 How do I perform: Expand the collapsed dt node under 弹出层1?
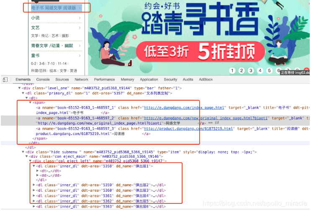click(37, 171)
